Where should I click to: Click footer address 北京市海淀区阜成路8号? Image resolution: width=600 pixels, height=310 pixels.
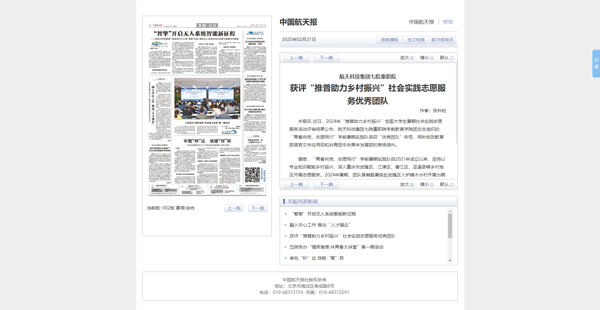pos(311,286)
